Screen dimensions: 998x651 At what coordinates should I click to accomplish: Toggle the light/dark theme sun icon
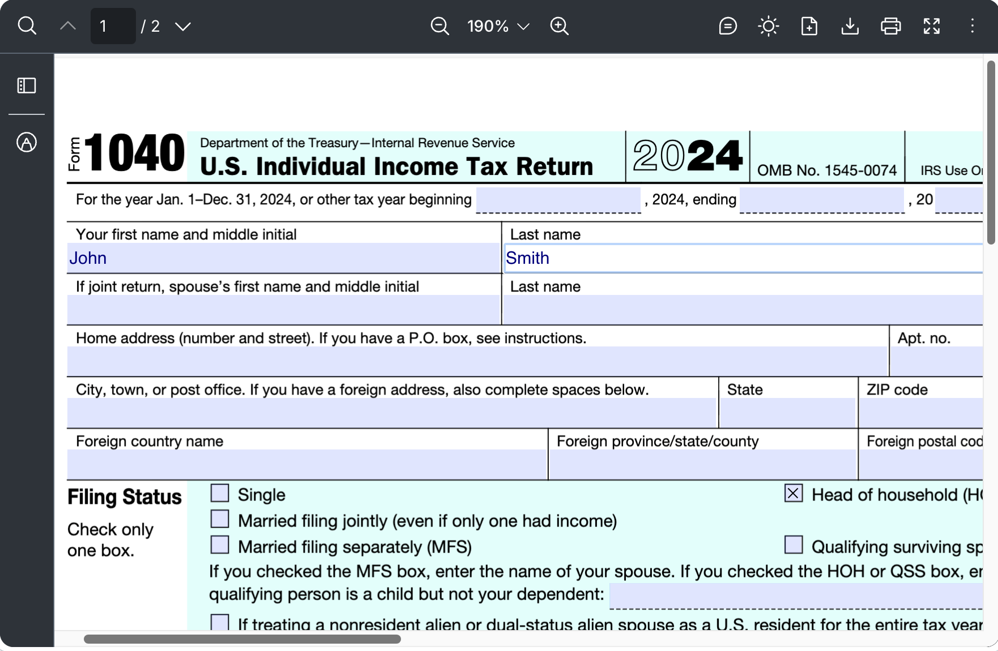[769, 26]
